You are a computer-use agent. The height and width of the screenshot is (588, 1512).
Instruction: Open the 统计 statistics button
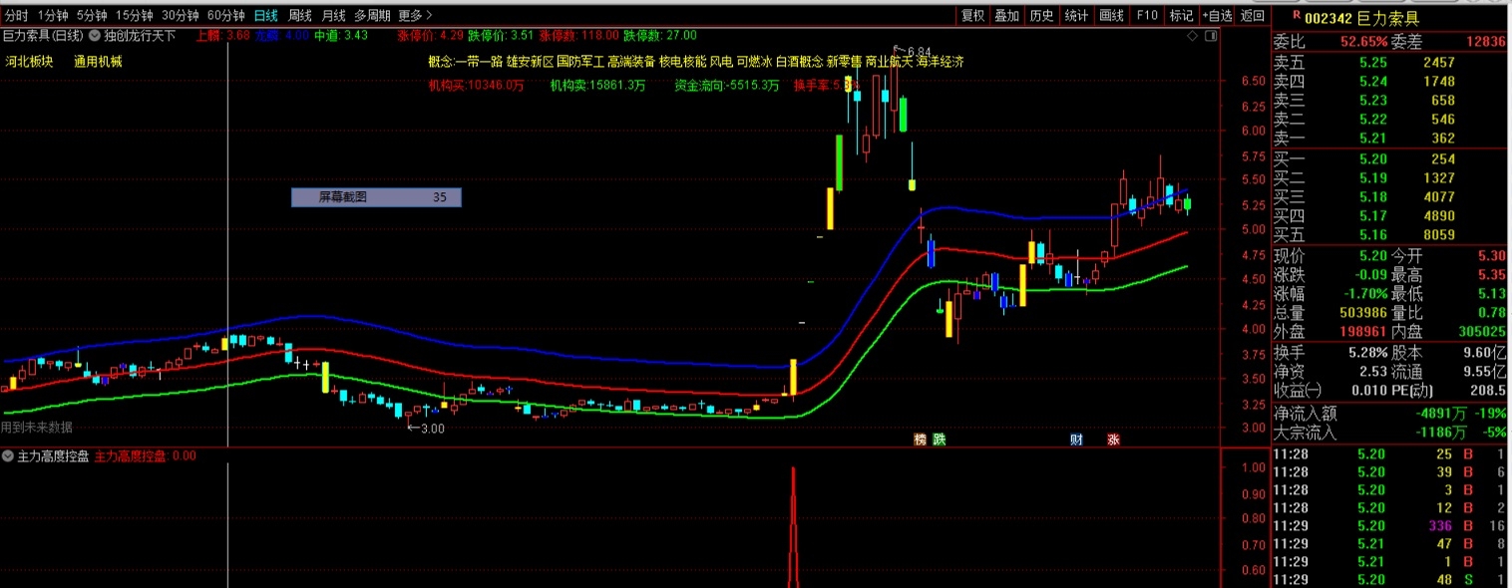tap(1076, 16)
